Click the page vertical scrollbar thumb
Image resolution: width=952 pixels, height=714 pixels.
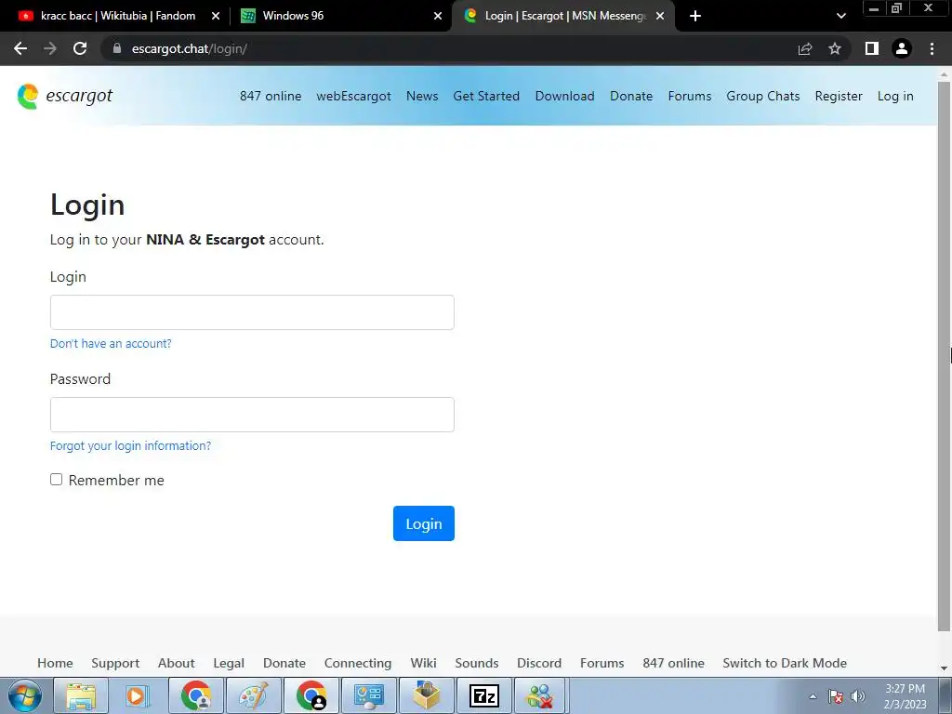pos(944,357)
